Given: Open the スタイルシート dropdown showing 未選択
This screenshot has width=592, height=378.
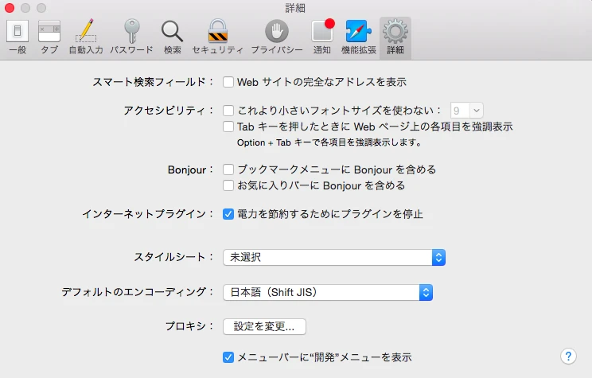Looking at the screenshot, I should point(333,257).
